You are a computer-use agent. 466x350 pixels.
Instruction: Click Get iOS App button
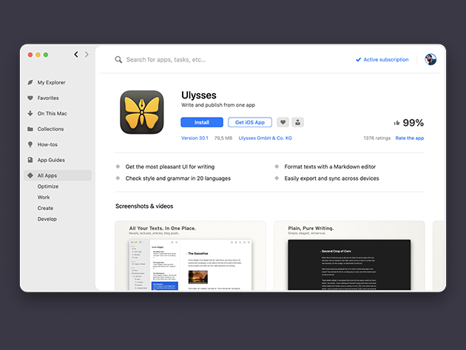point(250,122)
